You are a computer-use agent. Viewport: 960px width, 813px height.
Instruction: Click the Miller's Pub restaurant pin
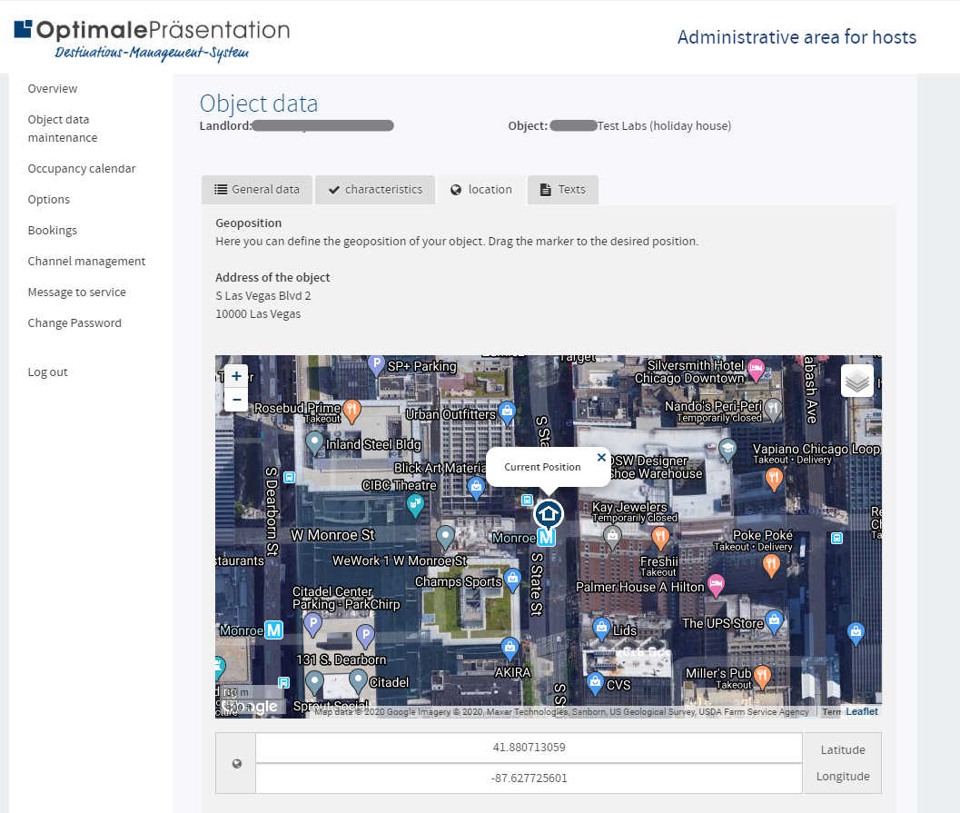coord(762,677)
